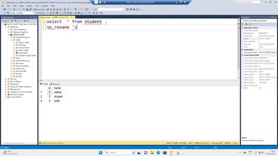278x156 pixels.
Task: Select the SQL Server Agent node
Action: 17,94
